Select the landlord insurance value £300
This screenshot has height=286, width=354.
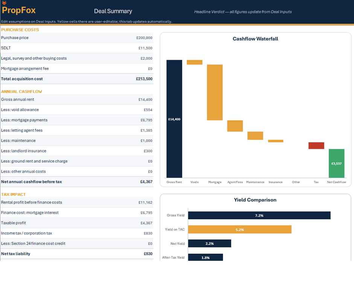148,151
